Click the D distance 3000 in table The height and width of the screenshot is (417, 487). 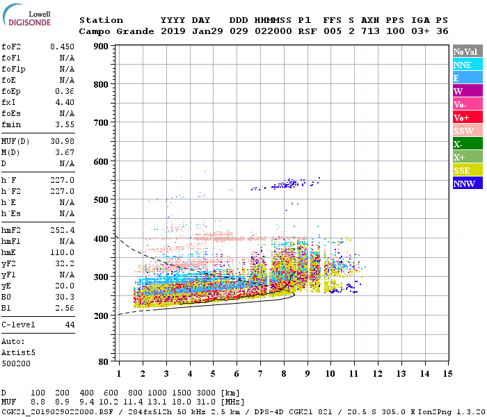pyautogui.click(x=206, y=393)
